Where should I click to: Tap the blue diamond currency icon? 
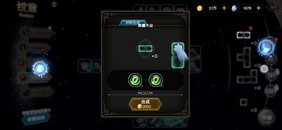pyautogui.click(x=234, y=8)
